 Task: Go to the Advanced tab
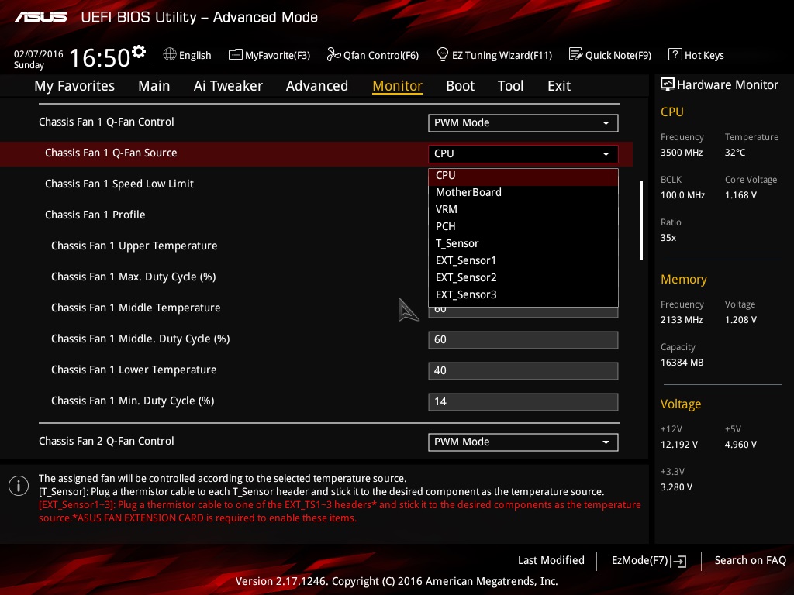(317, 85)
